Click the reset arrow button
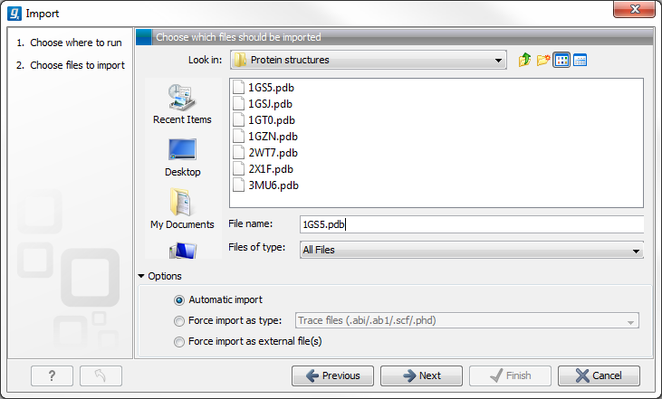 (101, 375)
